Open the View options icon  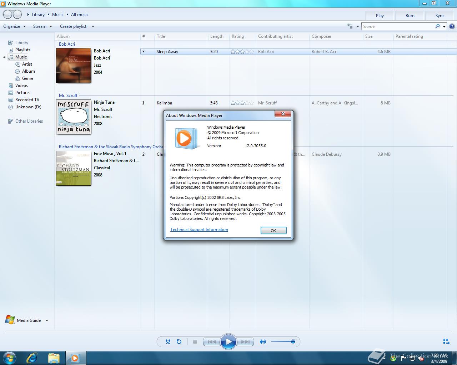(x=350, y=26)
